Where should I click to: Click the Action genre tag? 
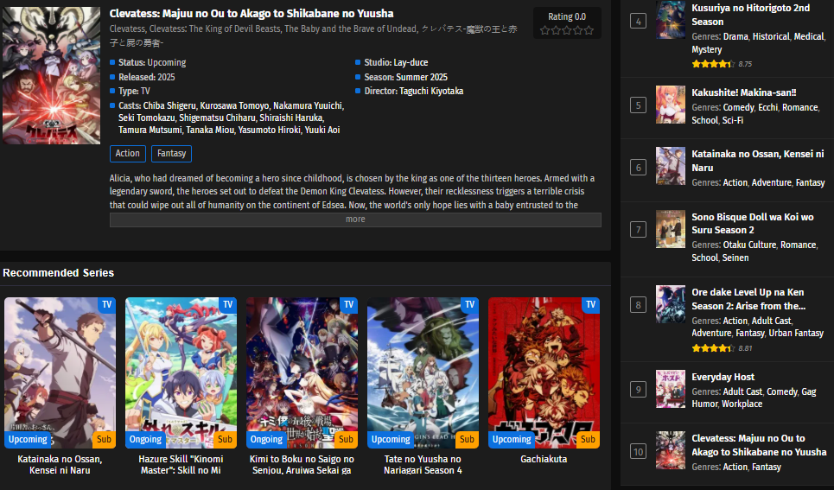pyautogui.click(x=128, y=153)
